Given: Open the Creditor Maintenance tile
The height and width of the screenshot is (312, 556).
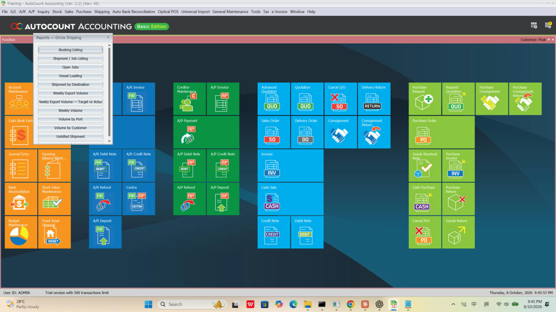Looking at the screenshot, I should [x=189, y=99].
